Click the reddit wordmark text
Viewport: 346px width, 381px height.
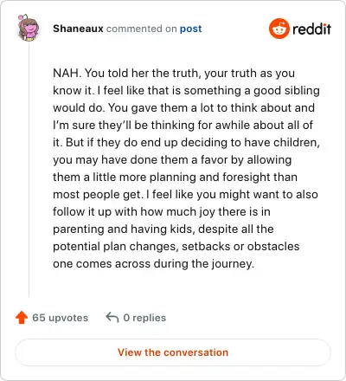pos(311,29)
